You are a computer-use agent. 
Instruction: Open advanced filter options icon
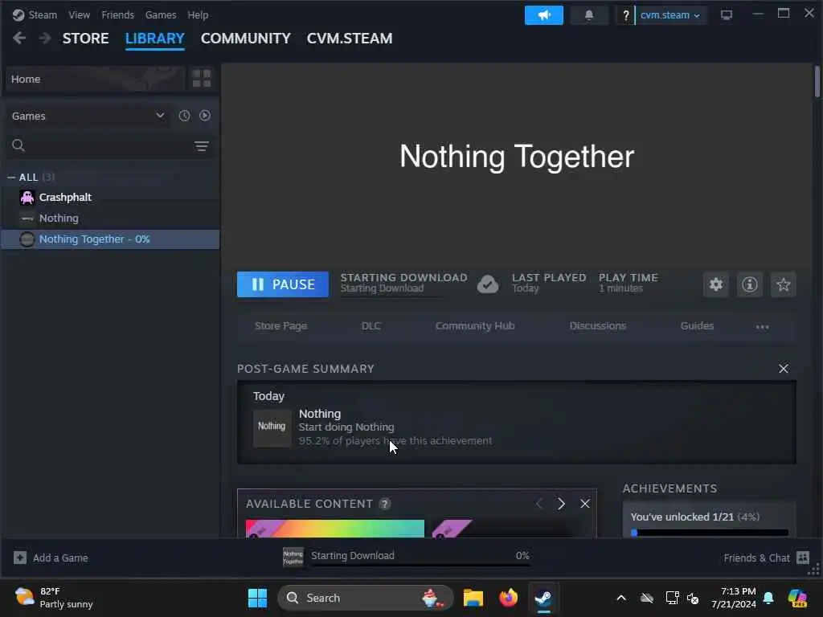[202, 146]
